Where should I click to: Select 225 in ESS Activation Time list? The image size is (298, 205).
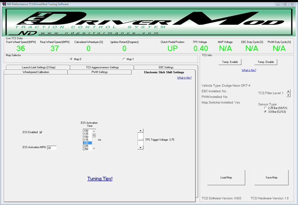88,146
